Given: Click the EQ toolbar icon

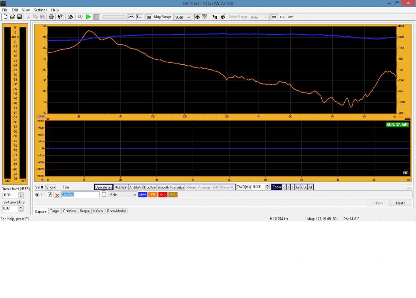Looking at the screenshot, I should coord(80,17).
